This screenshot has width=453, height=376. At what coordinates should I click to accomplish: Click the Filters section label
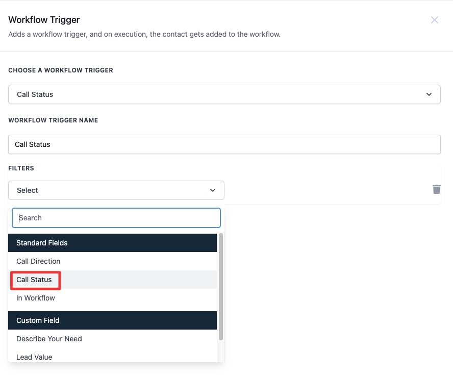(x=21, y=168)
